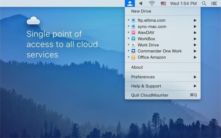The width and height of the screenshot is (221, 138).
Task: Expand the Commander One Work submenu arrow
Action: (x=195, y=51)
